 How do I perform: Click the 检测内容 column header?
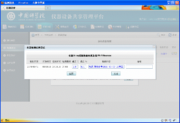(x=106, y=61)
